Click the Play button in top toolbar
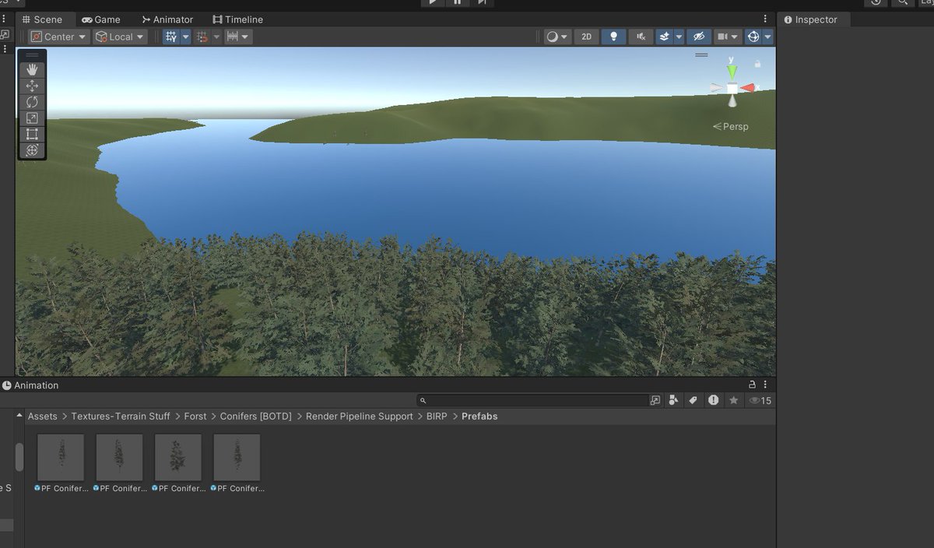Image resolution: width=934 pixels, height=548 pixels. click(x=433, y=2)
